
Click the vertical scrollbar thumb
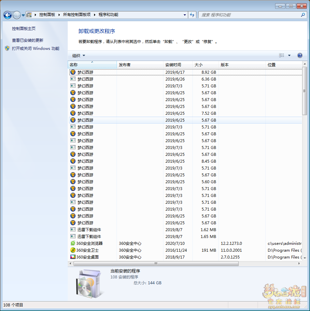point(304,91)
